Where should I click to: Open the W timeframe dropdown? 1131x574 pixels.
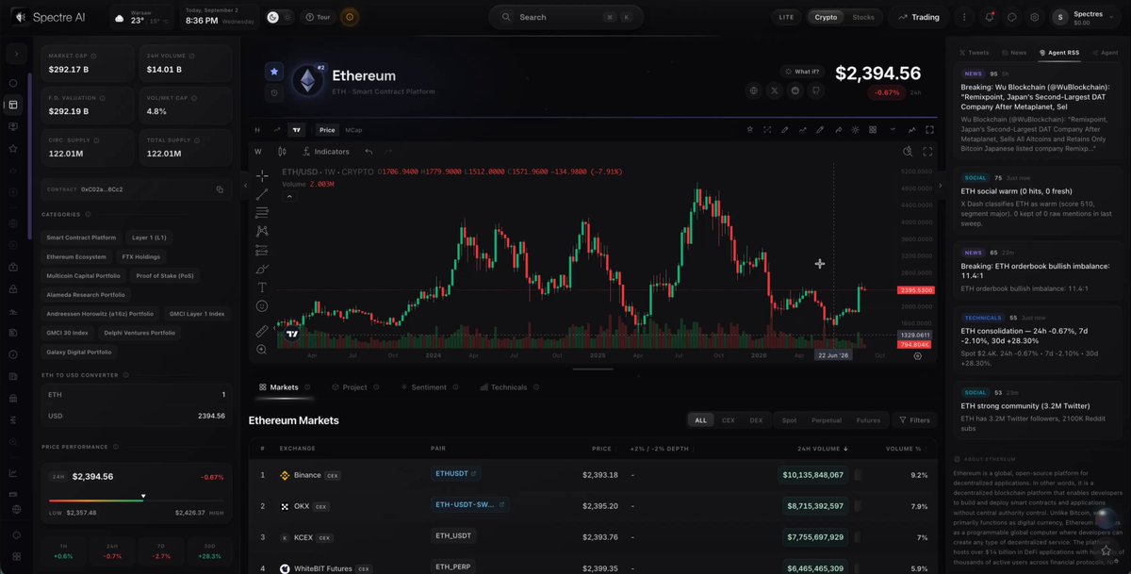258,151
